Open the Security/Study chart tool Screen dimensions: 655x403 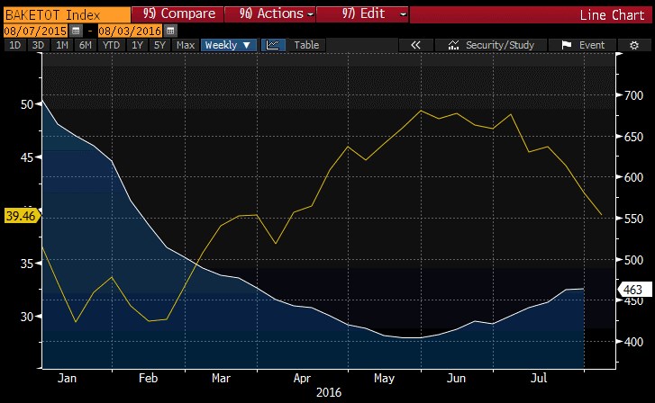pos(492,45)
